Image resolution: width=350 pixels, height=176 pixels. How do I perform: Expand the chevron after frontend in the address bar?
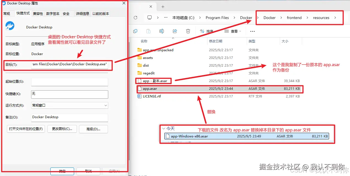point(307,18)
